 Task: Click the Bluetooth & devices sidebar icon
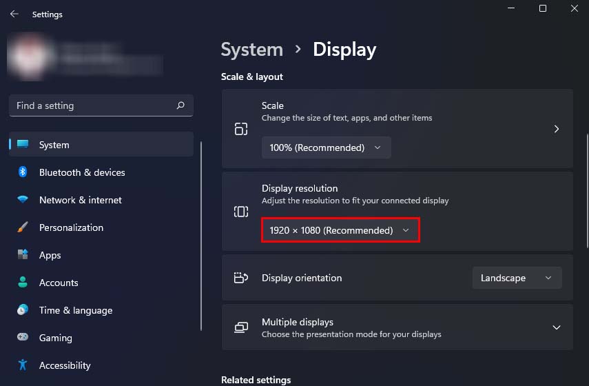[23, 172]
